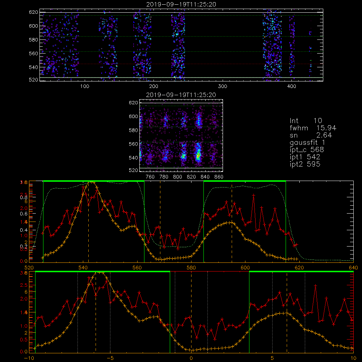Select the 'gaussfit 1' readout line

click(x=307, y=143)
